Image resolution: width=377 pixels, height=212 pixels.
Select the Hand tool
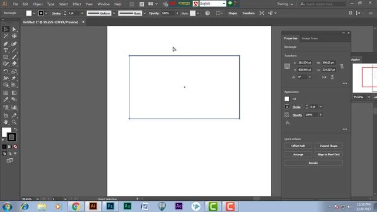6,122
